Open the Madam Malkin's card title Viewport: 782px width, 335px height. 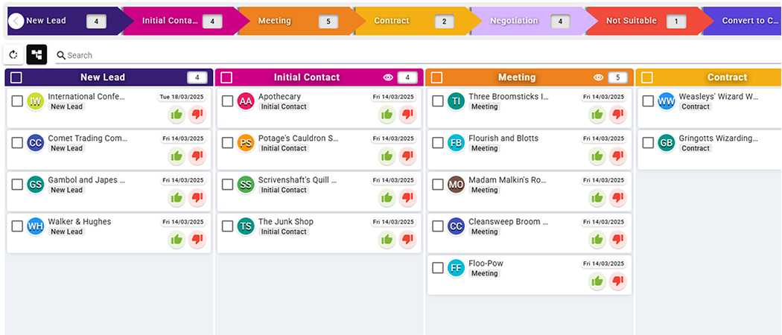click(508, 180)
